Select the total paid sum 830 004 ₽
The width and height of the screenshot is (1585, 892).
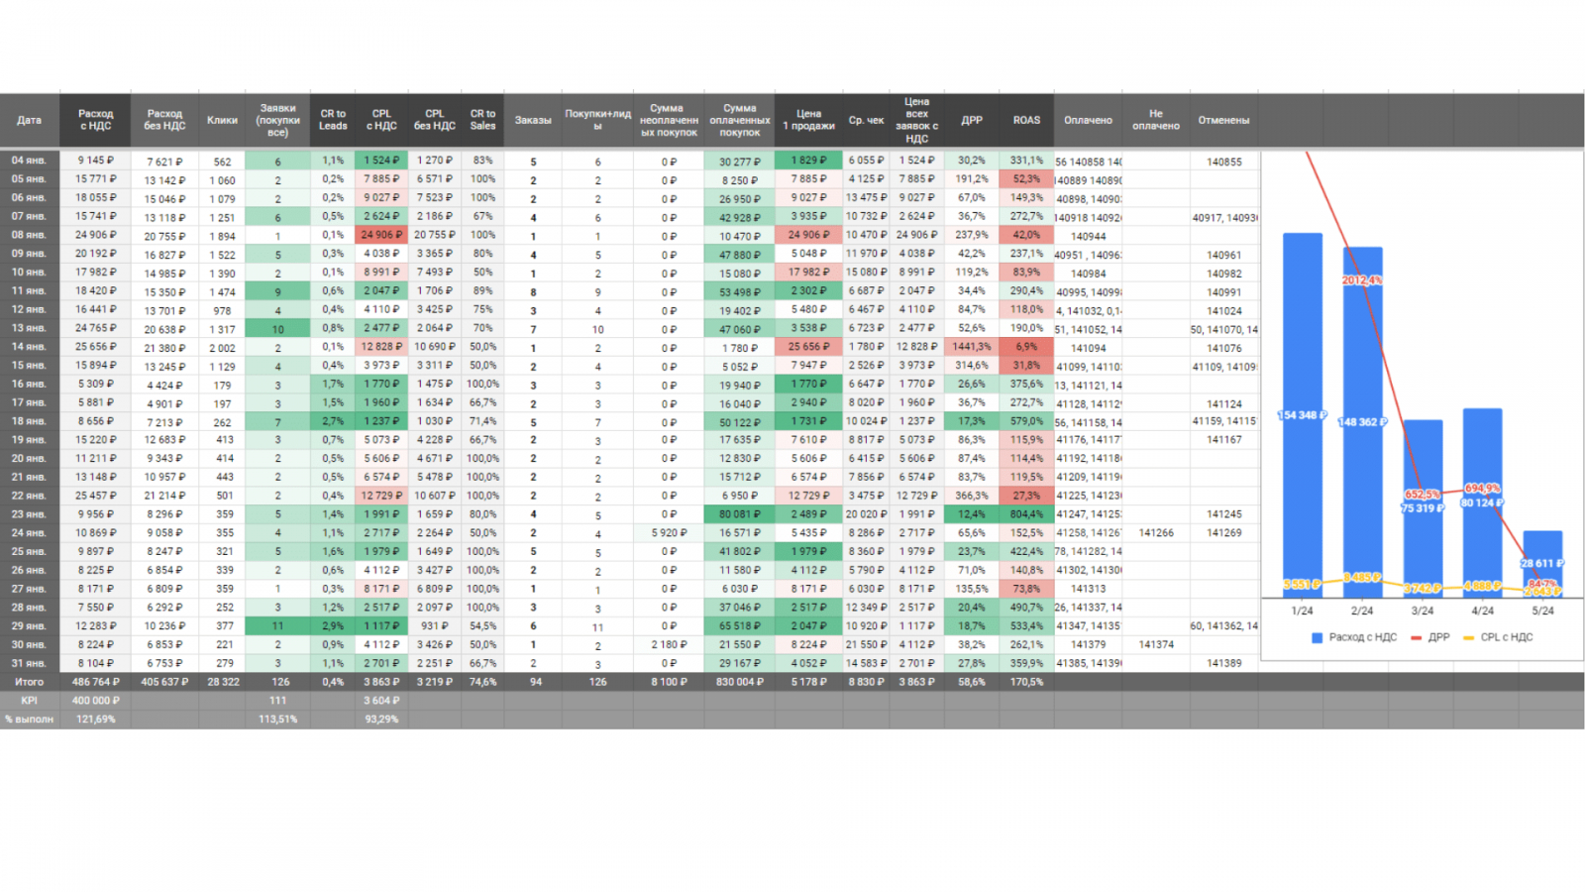tap(740, 682)
